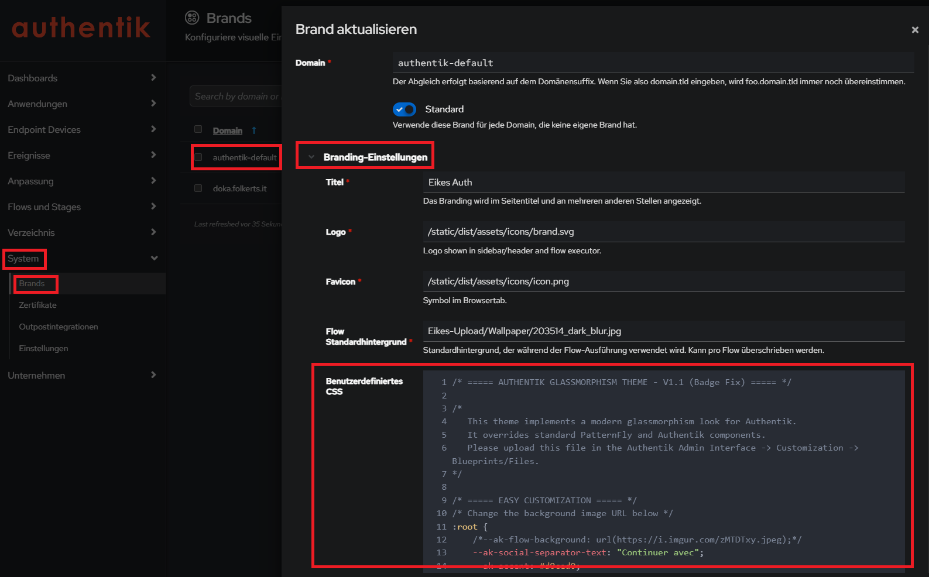
Task: Open Outpostintegrationen in the sidebar
Action: coord(59,327)
